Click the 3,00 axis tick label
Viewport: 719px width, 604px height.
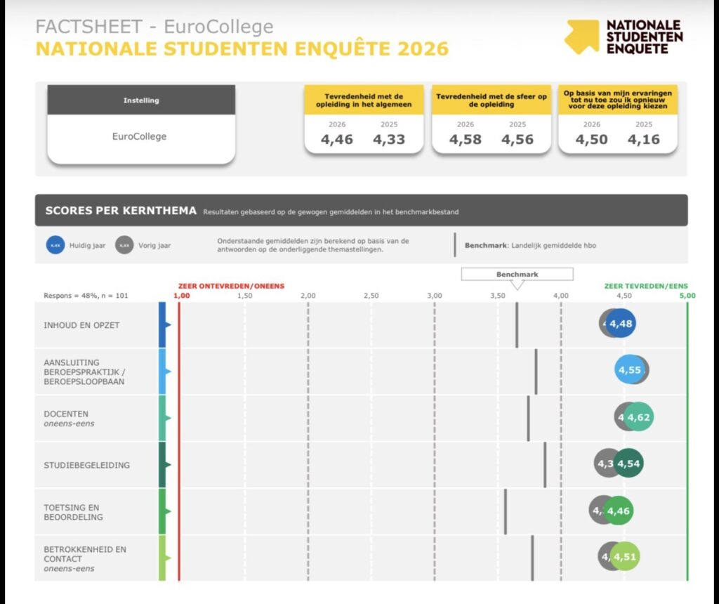pos(434,296)
